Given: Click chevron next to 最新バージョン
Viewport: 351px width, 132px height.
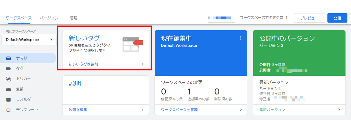Looking at the screenshot, I should 339,110.
